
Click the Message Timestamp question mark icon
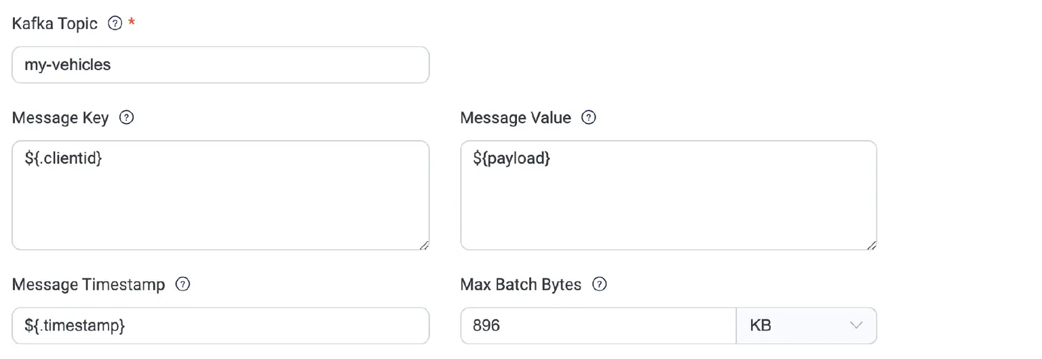point(182,284)
